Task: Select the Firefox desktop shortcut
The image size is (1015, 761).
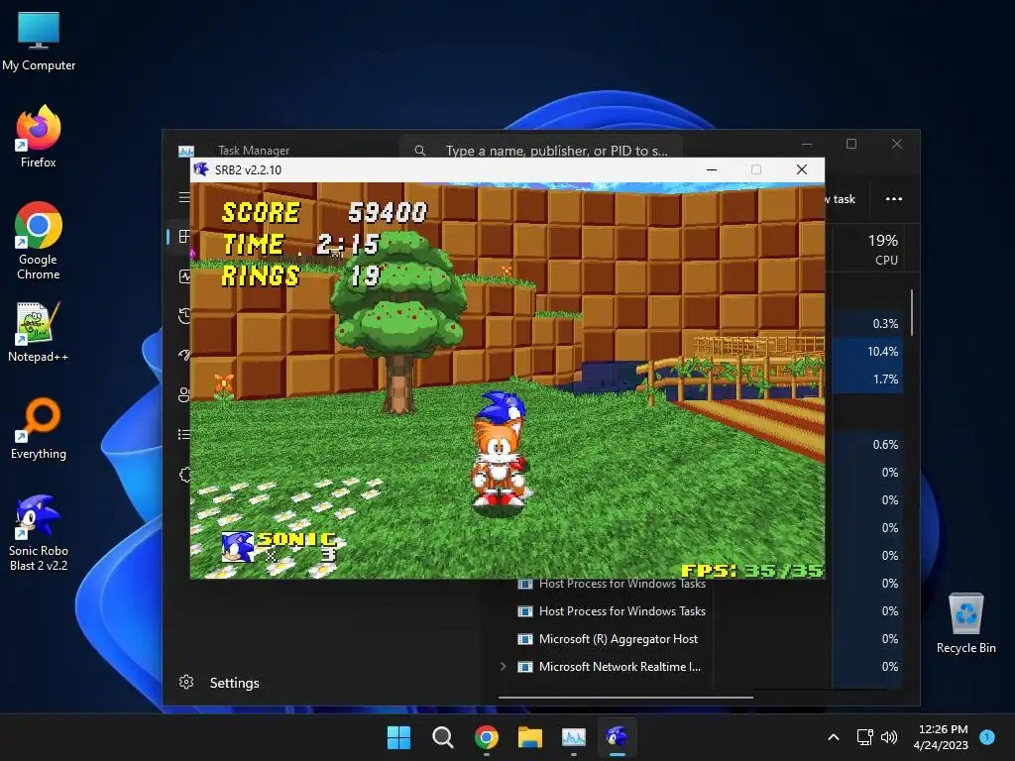Action: (x=39, y=137)
